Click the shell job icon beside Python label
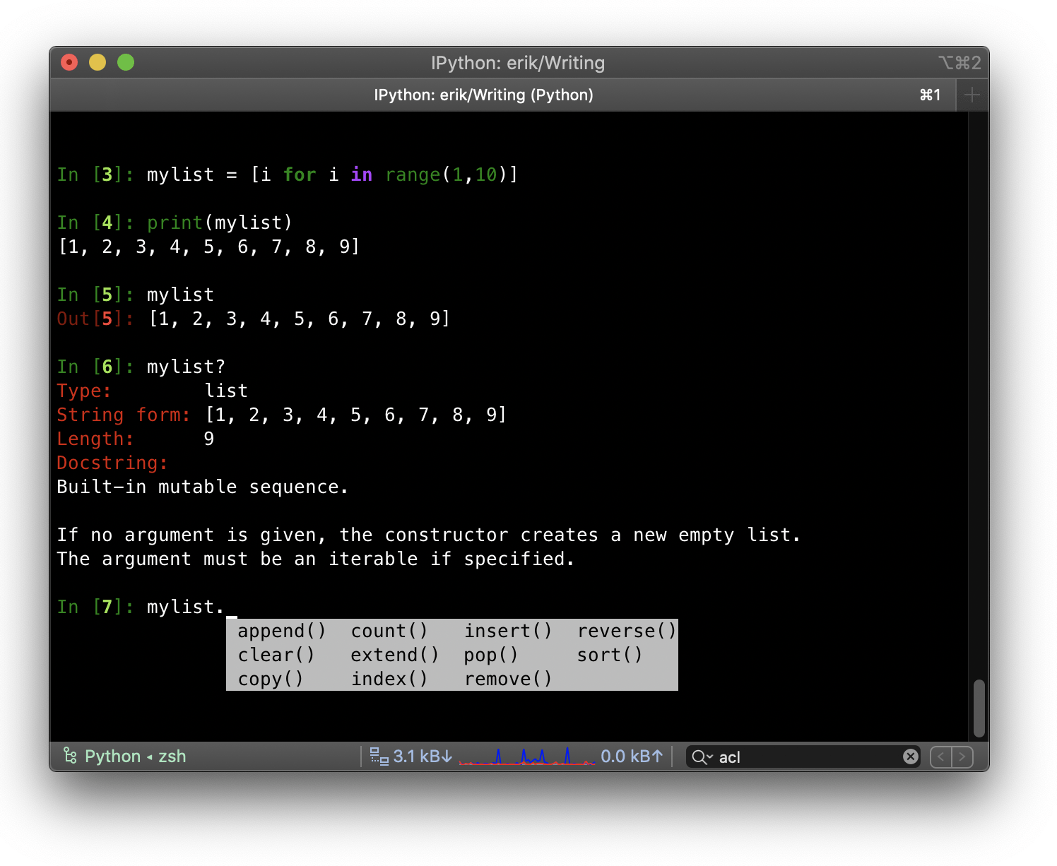 (69, 756)
